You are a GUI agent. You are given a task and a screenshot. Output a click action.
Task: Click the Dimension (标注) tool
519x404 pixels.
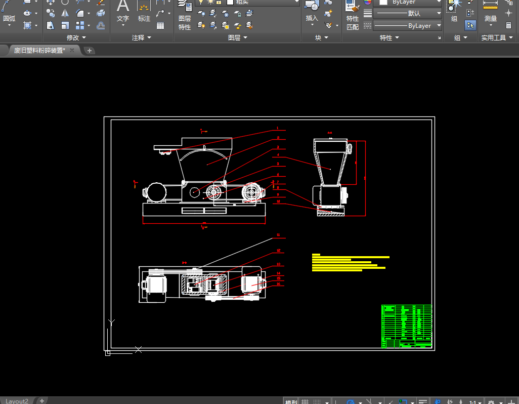[144, 12]
